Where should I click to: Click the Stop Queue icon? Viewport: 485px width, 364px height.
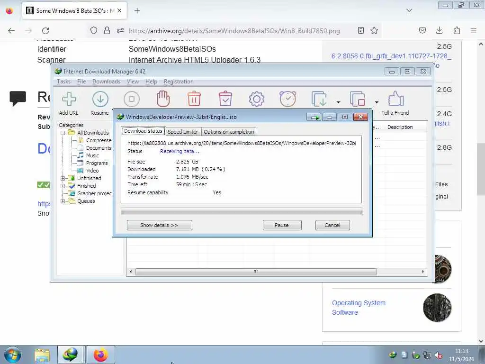tap(358, 99)
